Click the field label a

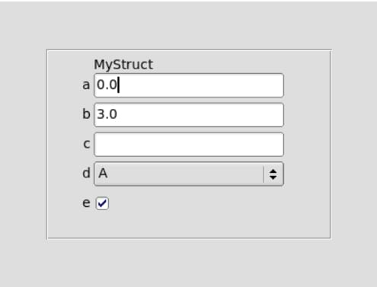click(86, 85)
